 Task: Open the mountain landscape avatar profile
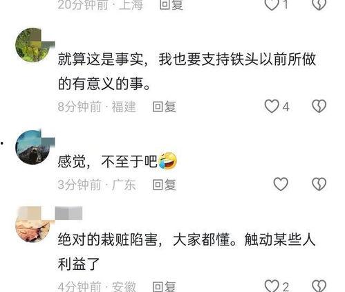coord(32,147)
